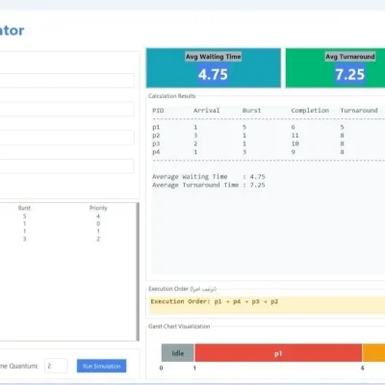Screen dimensions: 385x385
Task: Click the Calculation Results group label
Action: [171, 96]
